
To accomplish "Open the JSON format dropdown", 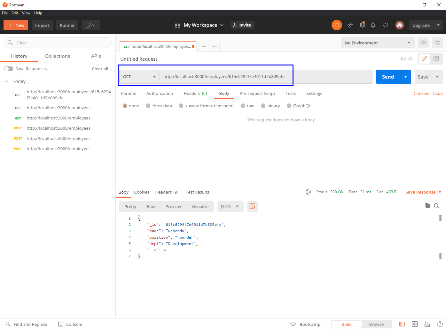I will pos(230,207).
